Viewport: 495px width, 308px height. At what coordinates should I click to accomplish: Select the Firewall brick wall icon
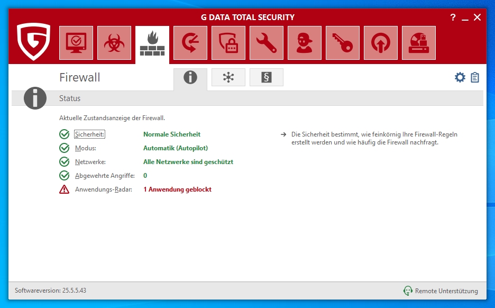coord(152,44)
